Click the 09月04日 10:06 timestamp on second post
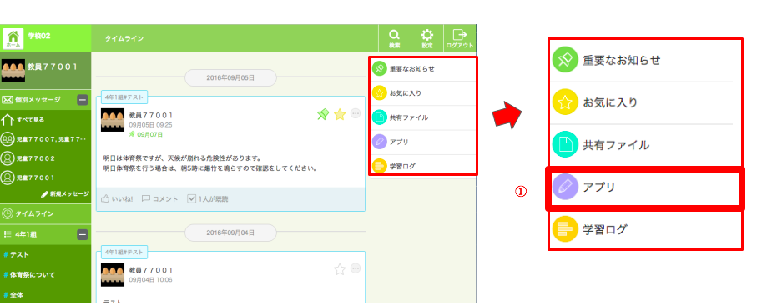Viewport: 757px width, 305px height. pyautogui.click(x=150, y=279)
